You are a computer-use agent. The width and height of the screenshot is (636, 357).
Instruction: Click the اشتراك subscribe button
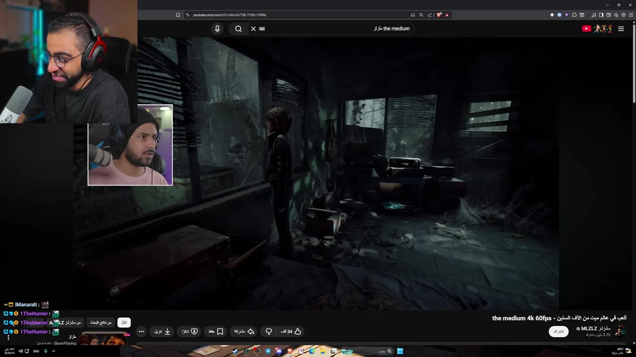click(558, 332)
